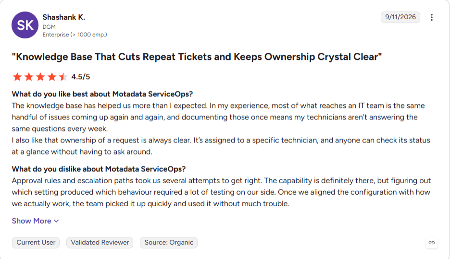450x259 pixels.
Task: Click the 4.5/5 rating score text
Action: pos(81,77)
